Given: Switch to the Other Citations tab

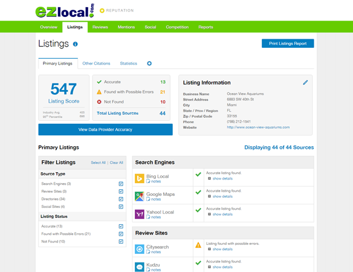Looking at the screenshot, I should (96, 63).
